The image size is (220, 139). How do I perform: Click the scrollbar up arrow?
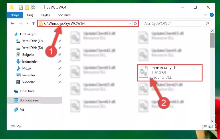click(x=213, y=31)
